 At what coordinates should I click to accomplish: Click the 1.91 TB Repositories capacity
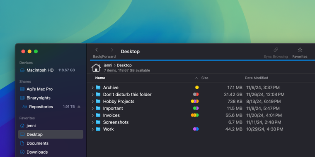pyautogui.click(x=69, y=107)
